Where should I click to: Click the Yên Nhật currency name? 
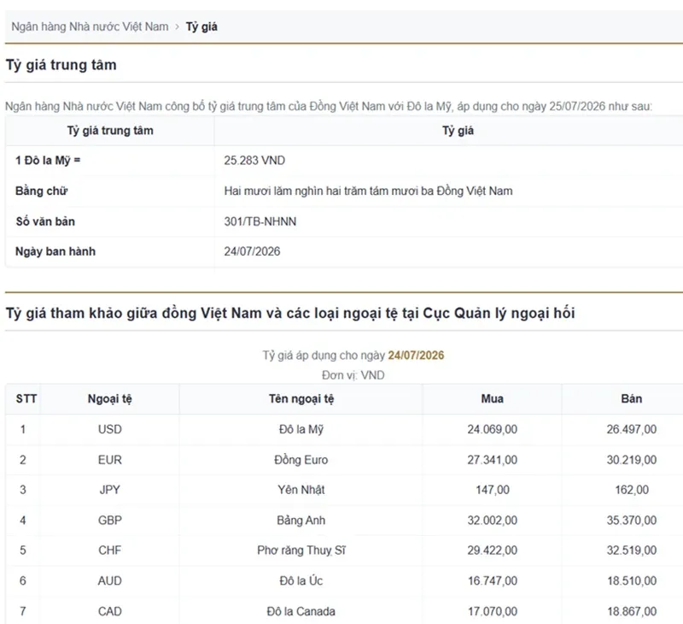click(x=301, y=490)
